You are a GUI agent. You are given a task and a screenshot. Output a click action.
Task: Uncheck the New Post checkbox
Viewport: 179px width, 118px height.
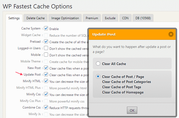pos(46,68)
